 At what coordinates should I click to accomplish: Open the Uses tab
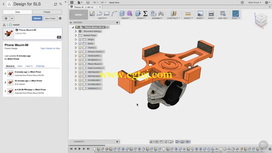coord(20,66)
